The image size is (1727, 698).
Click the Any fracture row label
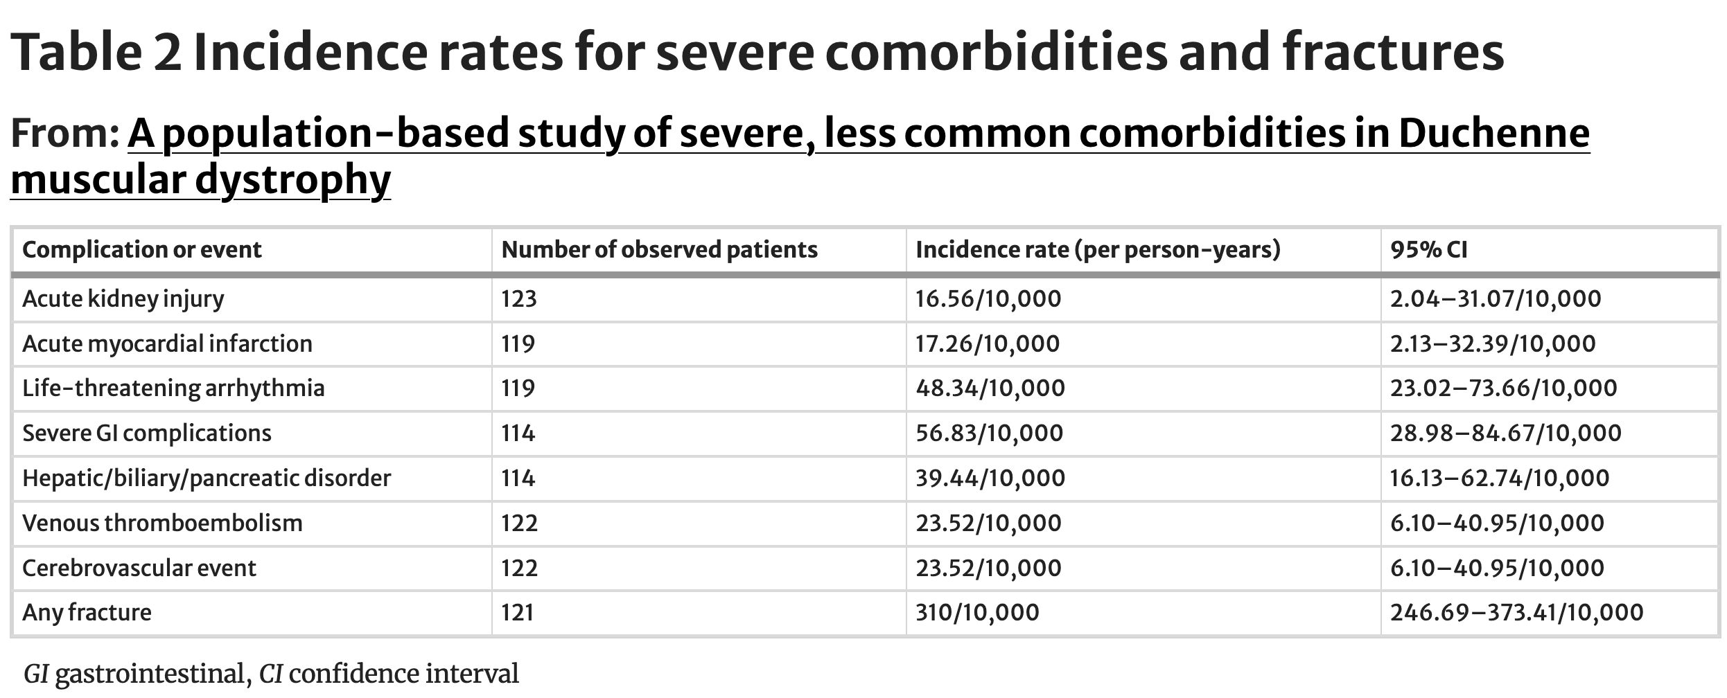(x=87, y=612)
